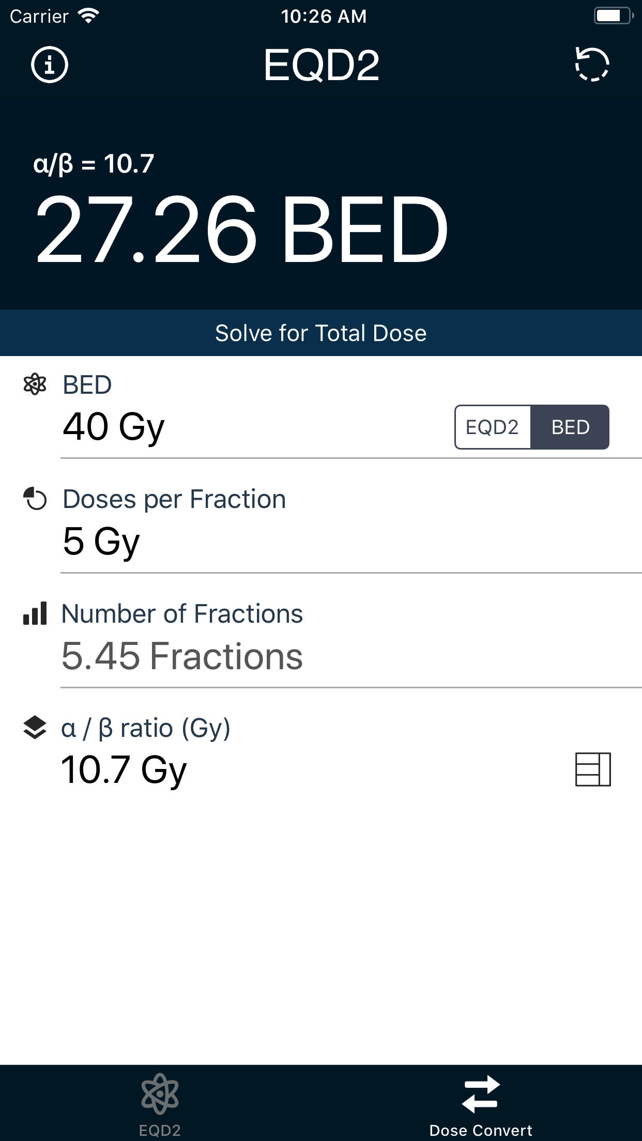Tap the battery indicator in status bar
This screenshot has width=642, height=1141.
coord(613,16)
